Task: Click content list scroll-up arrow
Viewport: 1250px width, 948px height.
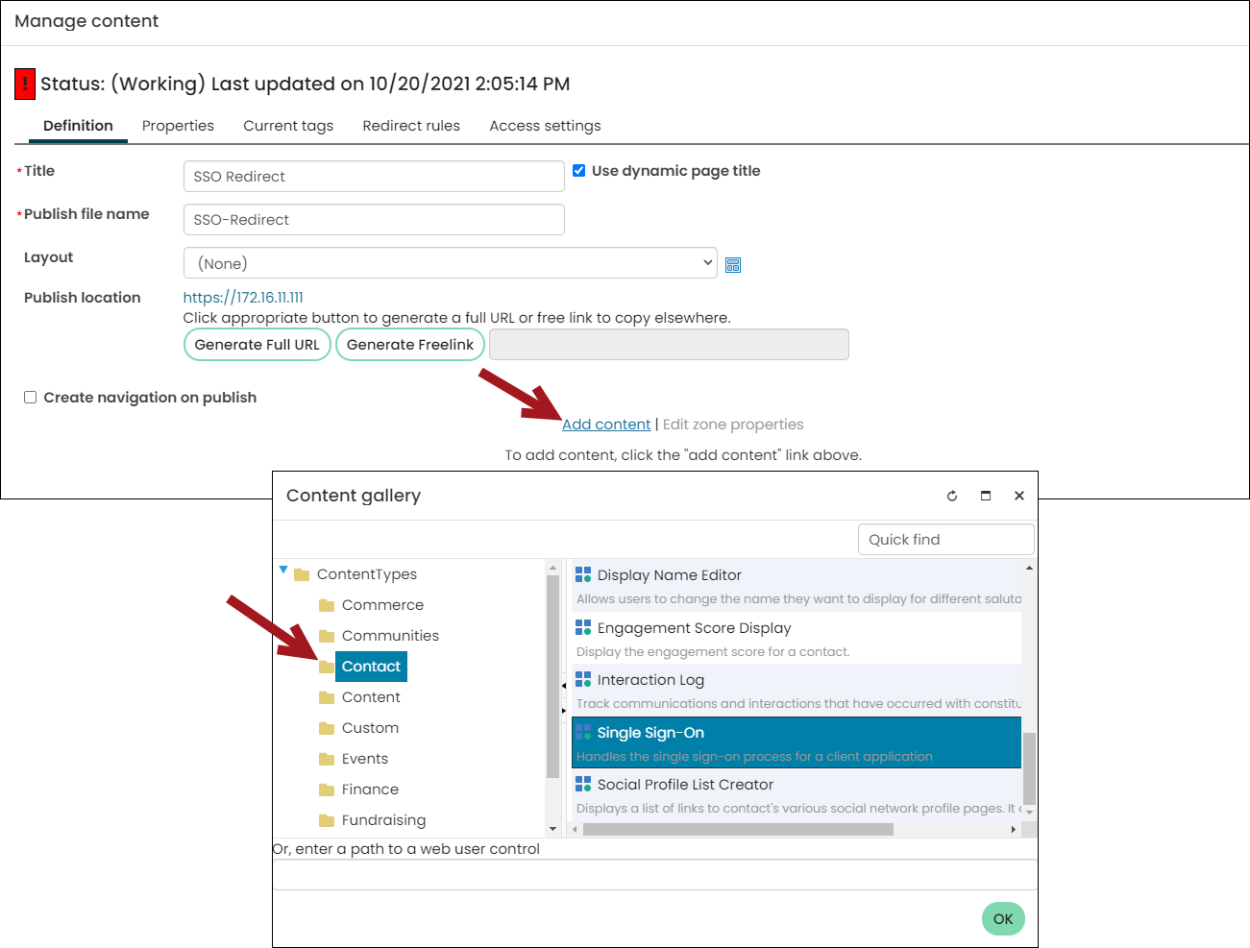Action: (x=1029, y=568)
